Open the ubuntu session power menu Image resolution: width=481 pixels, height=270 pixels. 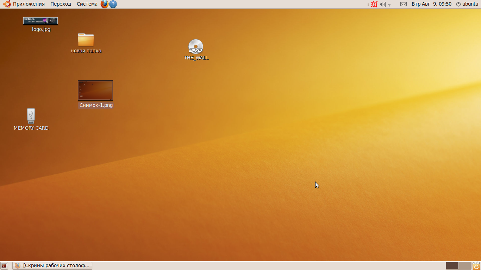[467, 4]
